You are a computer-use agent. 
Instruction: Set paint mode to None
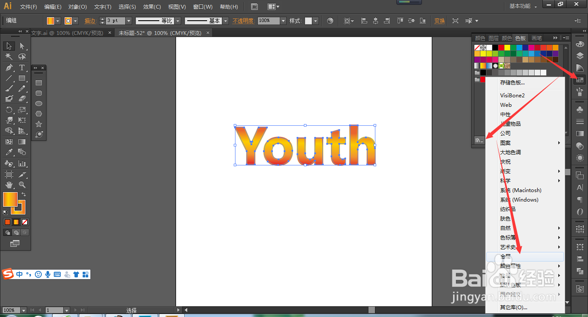coord(25,222)
